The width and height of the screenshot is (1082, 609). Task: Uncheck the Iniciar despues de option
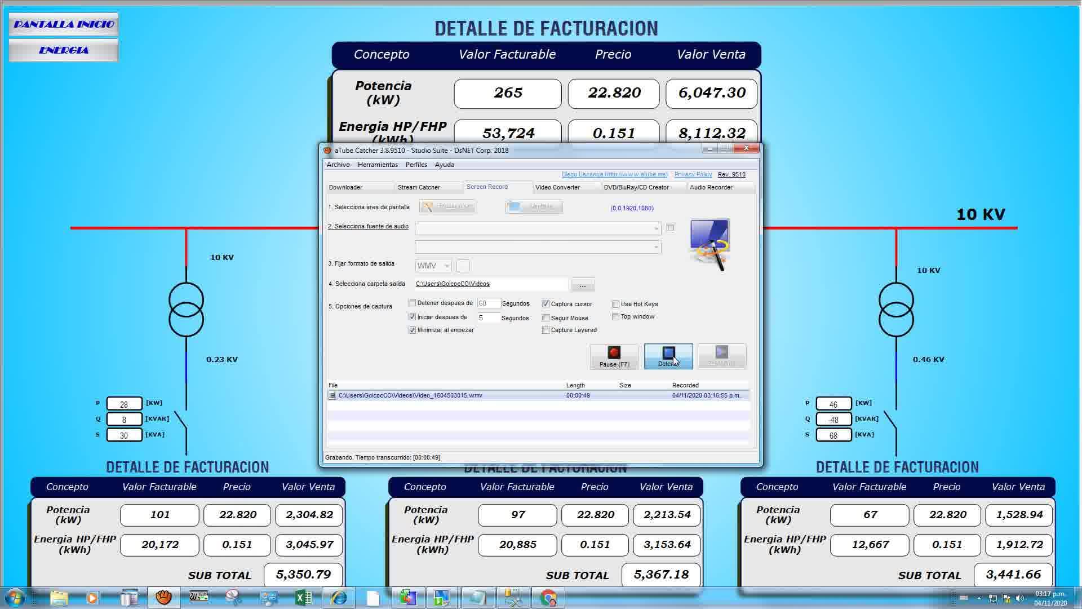coord(413,317)
